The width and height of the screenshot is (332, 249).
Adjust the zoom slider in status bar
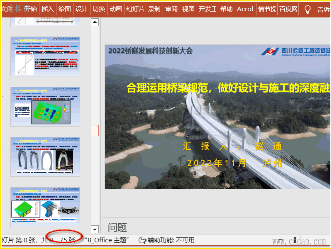click(295, 240)
